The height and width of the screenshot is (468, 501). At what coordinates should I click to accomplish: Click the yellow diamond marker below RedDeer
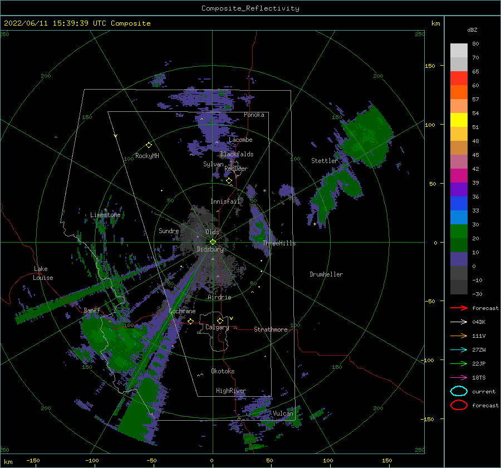pyautogui.click(x=229, y=180)
